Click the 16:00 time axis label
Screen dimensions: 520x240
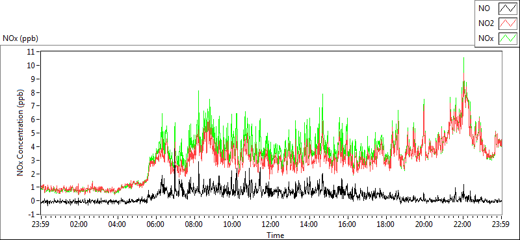click(348, 224)
